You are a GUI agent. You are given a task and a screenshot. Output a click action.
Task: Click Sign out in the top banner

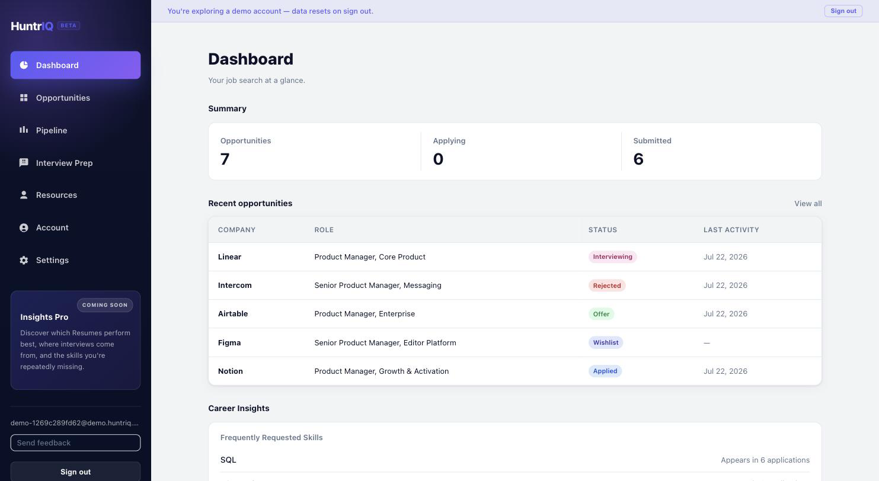(x=843, y=11)
